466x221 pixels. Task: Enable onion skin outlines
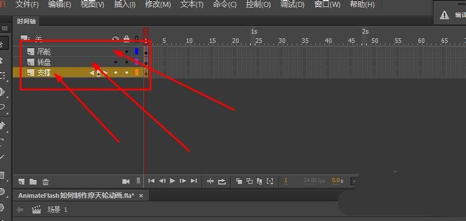(250, 181)
